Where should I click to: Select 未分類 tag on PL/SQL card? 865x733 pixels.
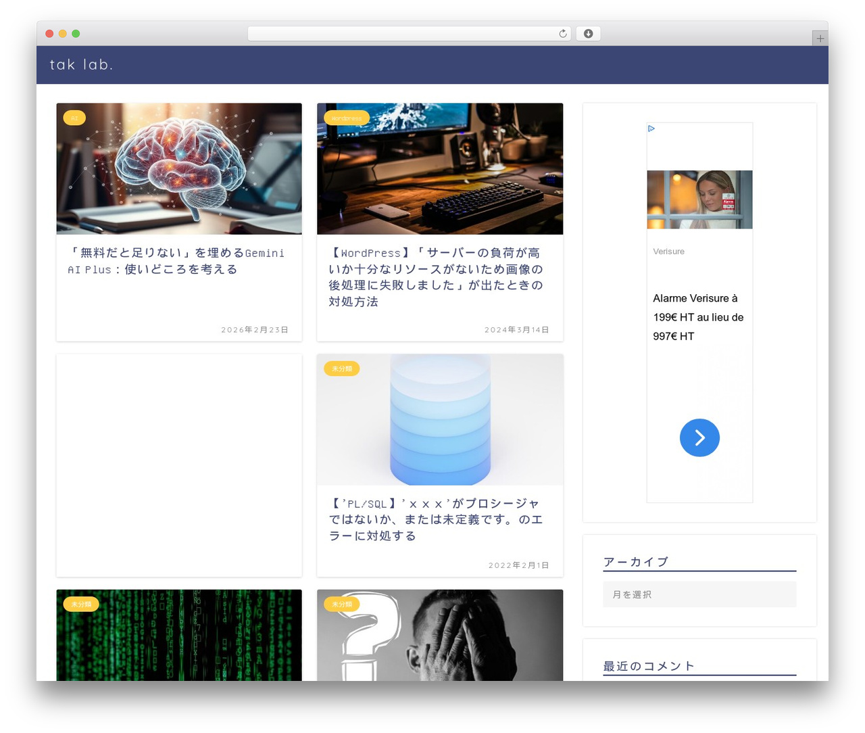[x=342, y=369]
